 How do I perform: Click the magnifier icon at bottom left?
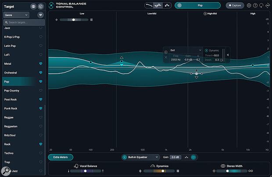[6, 171]
